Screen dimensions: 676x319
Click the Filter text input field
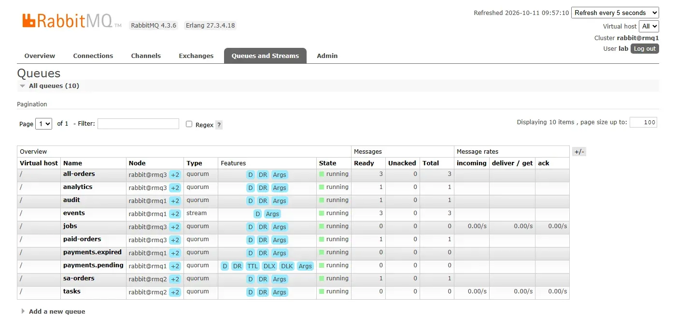coord(138,124)
